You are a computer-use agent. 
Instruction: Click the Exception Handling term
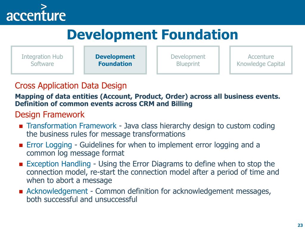point(59,164)
